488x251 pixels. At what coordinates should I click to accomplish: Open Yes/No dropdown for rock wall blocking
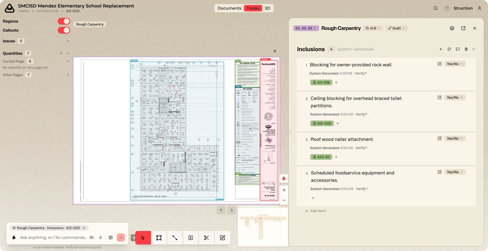[x=455, y=64]
